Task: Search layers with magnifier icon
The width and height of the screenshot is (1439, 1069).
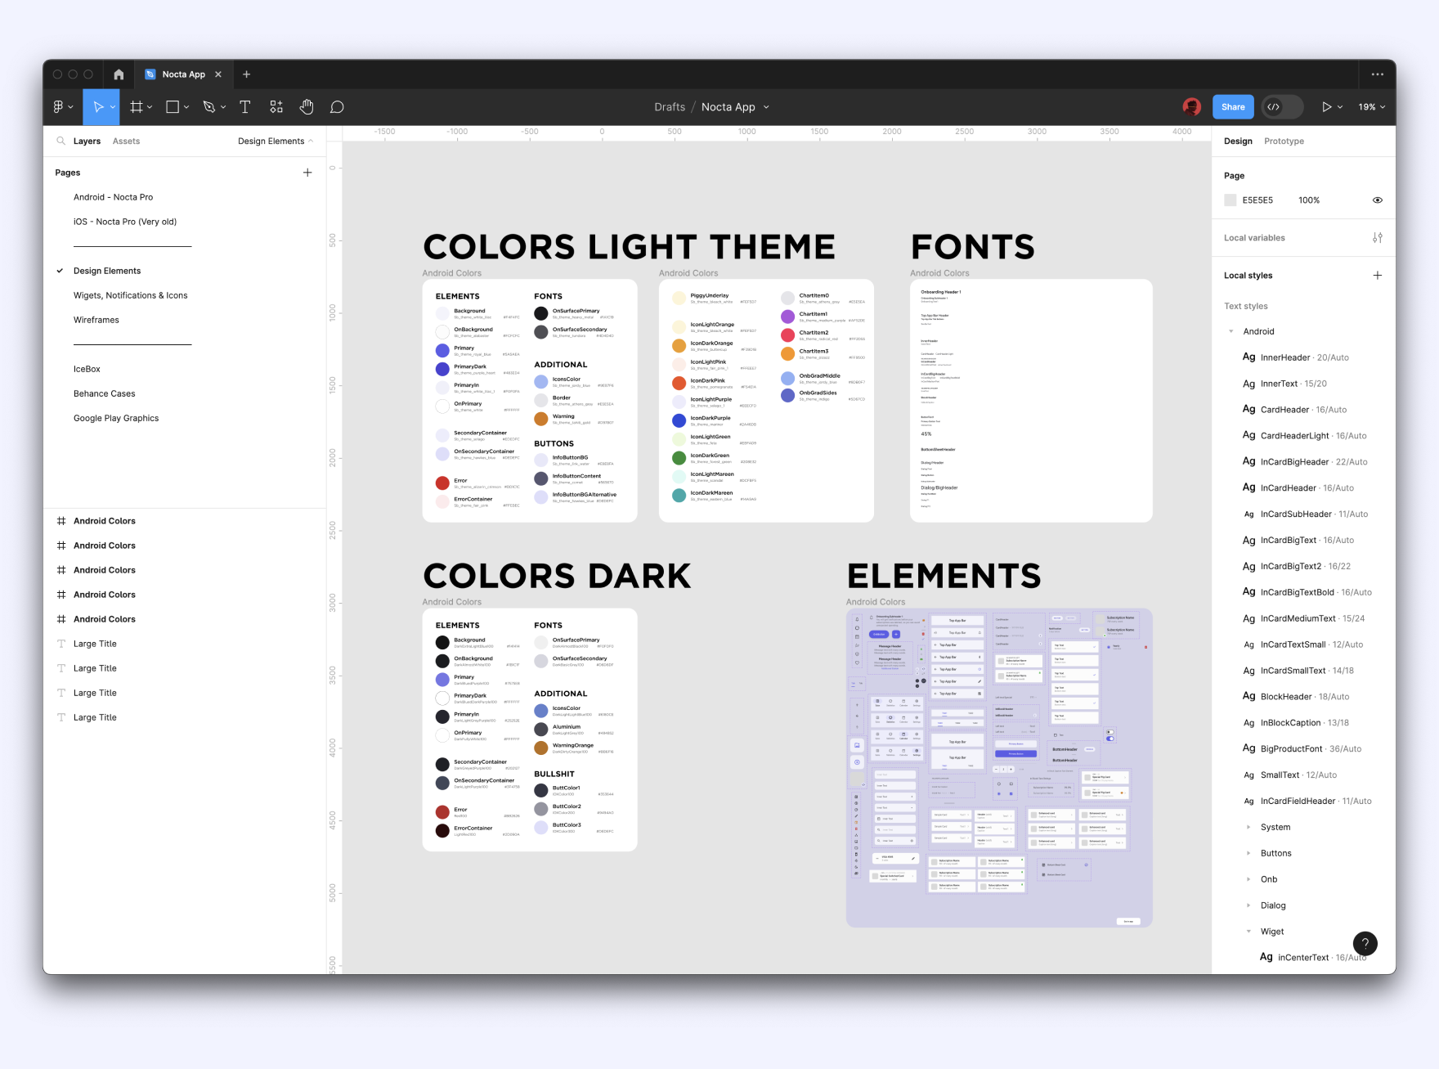Action: [61, 141]
